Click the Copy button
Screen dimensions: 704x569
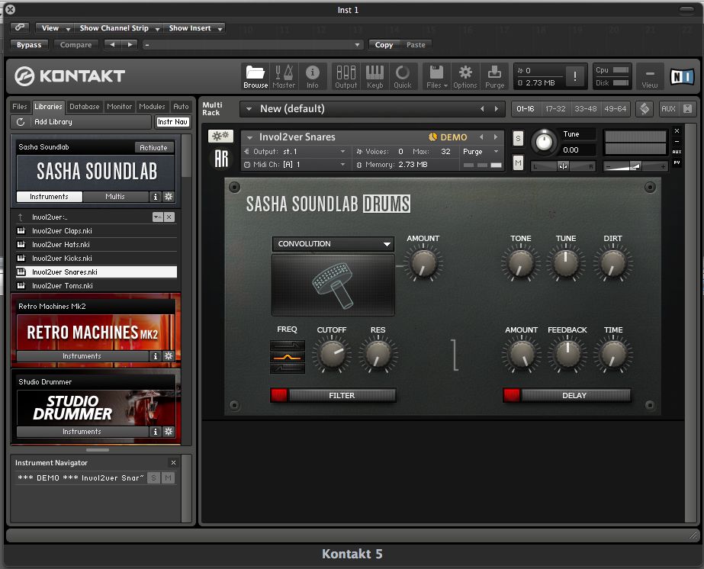click(384, 44)
